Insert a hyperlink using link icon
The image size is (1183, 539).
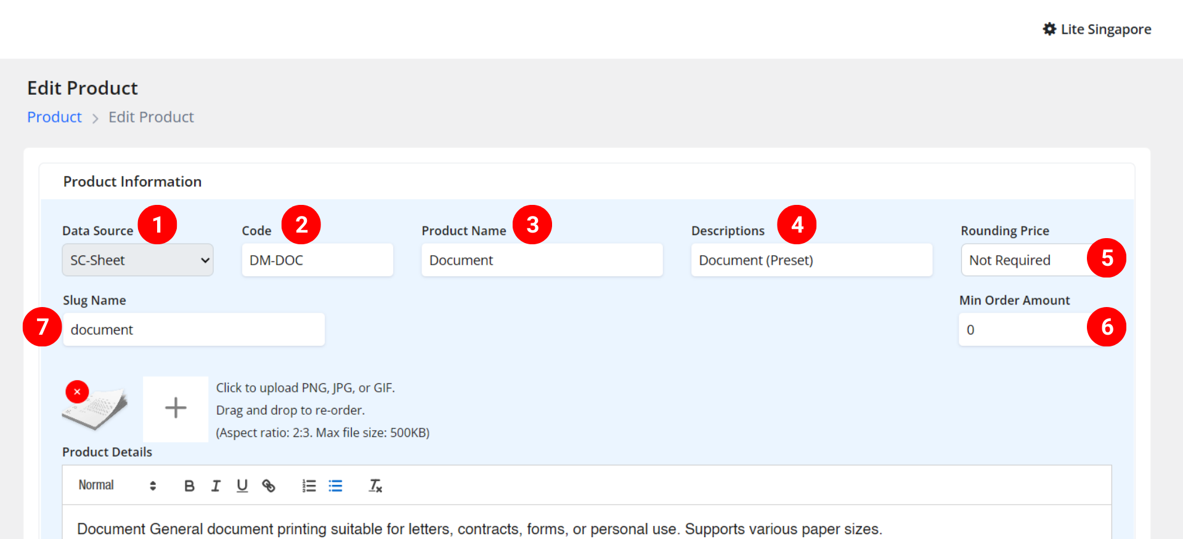(x=269, y=486)
